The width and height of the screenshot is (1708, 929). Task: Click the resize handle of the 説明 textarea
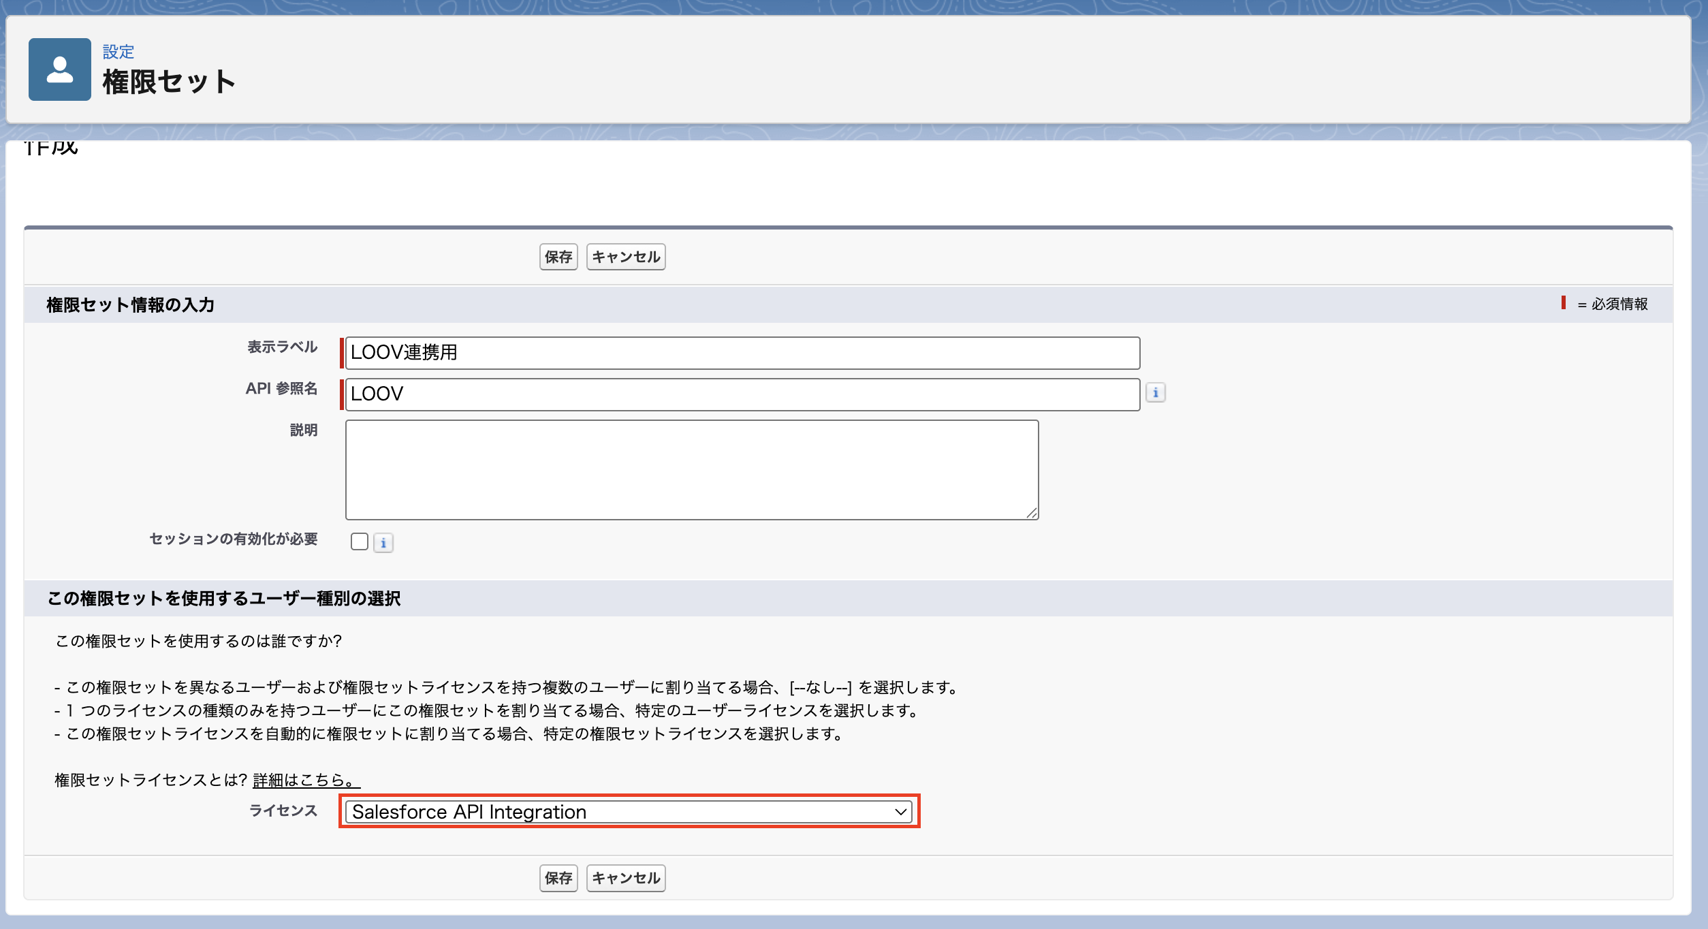[1032, 513]
